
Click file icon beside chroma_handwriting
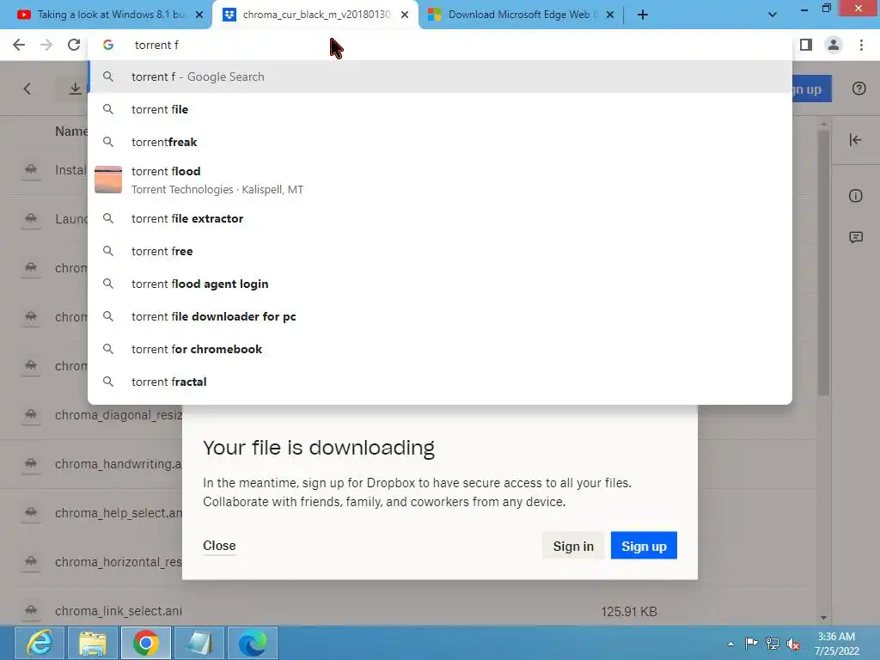tap(31, 464)
